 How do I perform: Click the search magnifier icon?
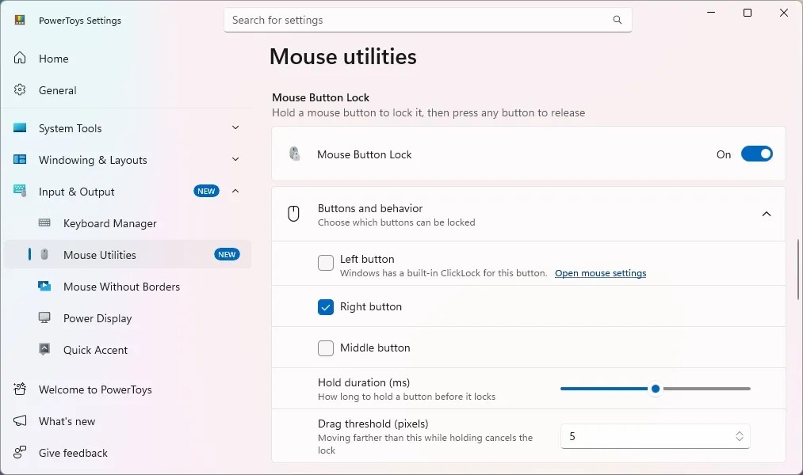point(617,20)
